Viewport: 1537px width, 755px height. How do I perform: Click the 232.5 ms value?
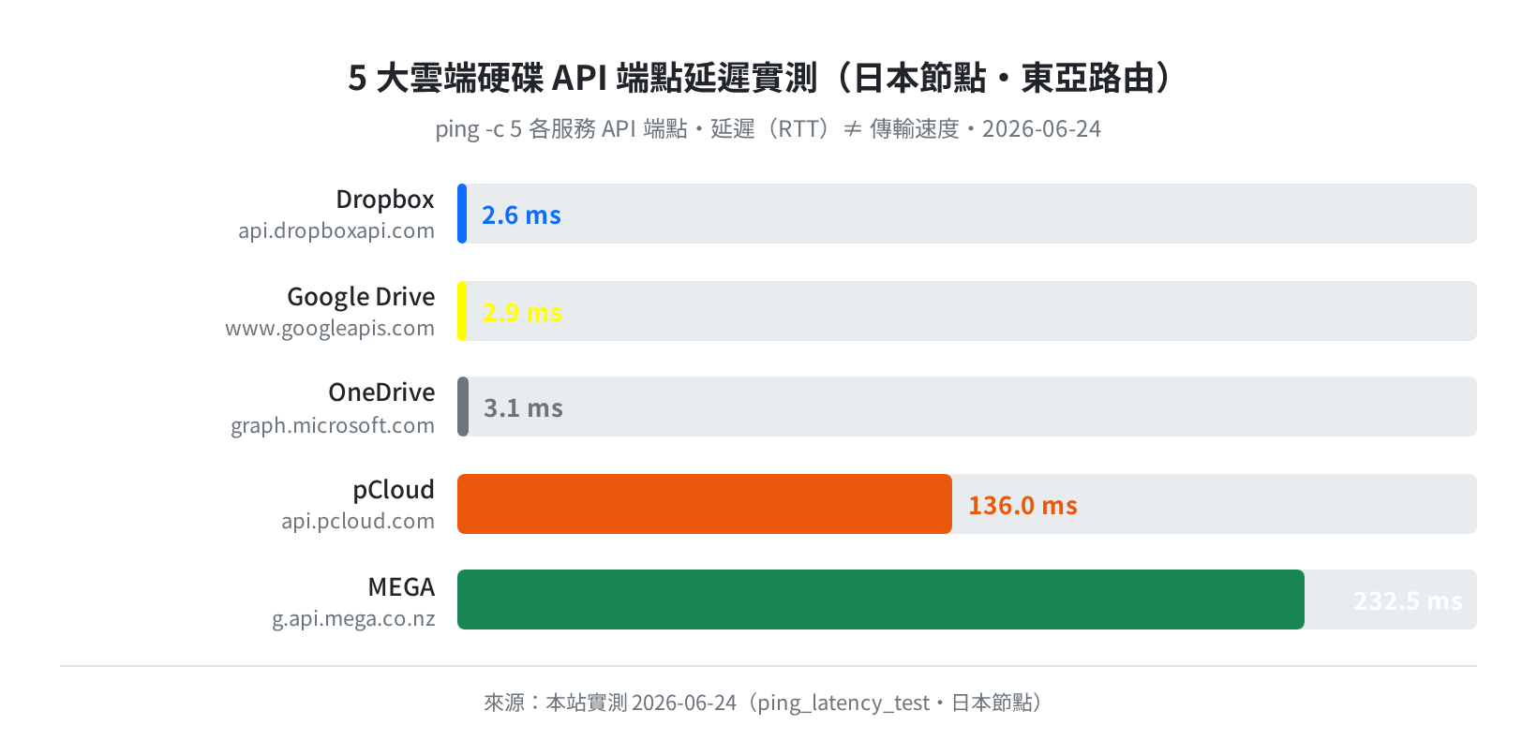point(1408,601)
